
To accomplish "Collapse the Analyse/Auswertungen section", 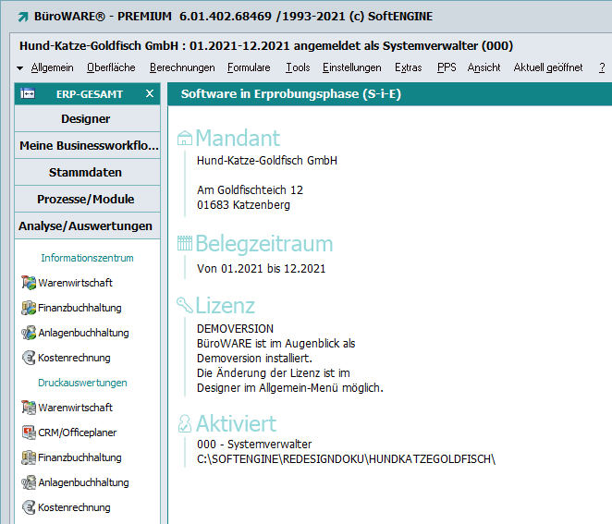I will (86, 226).
